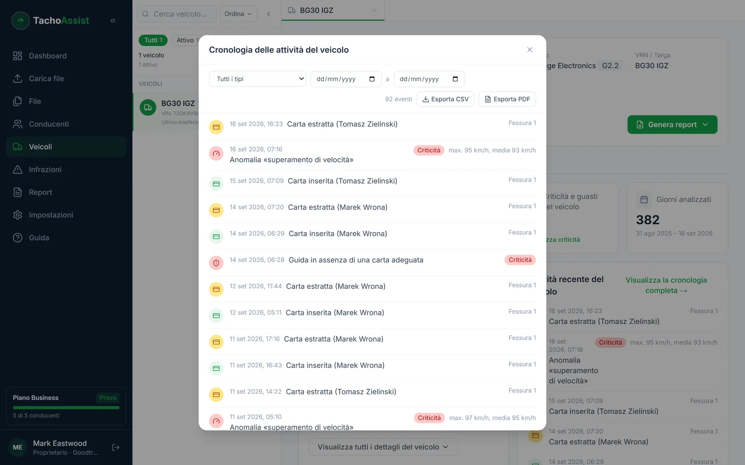745x465 pixels.
Task: Open the 'Tutti i tipi' event type dropdown
Action: [257, 79]
